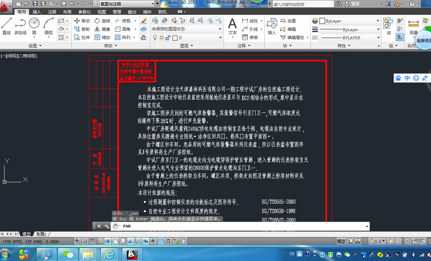Click the Plot/Print icon in quick access toolbar
Image resolution: width=431 pixels, height=261 pixels.
[x=63, y=4]
